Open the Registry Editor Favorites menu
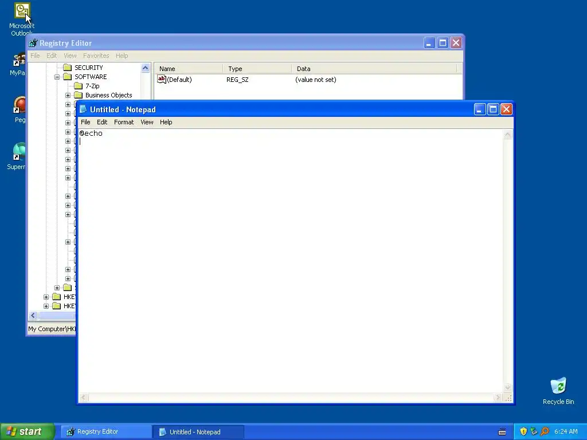The width and height of the screenshot is (587, 440). pyautogui.click(x=96, y=56)
